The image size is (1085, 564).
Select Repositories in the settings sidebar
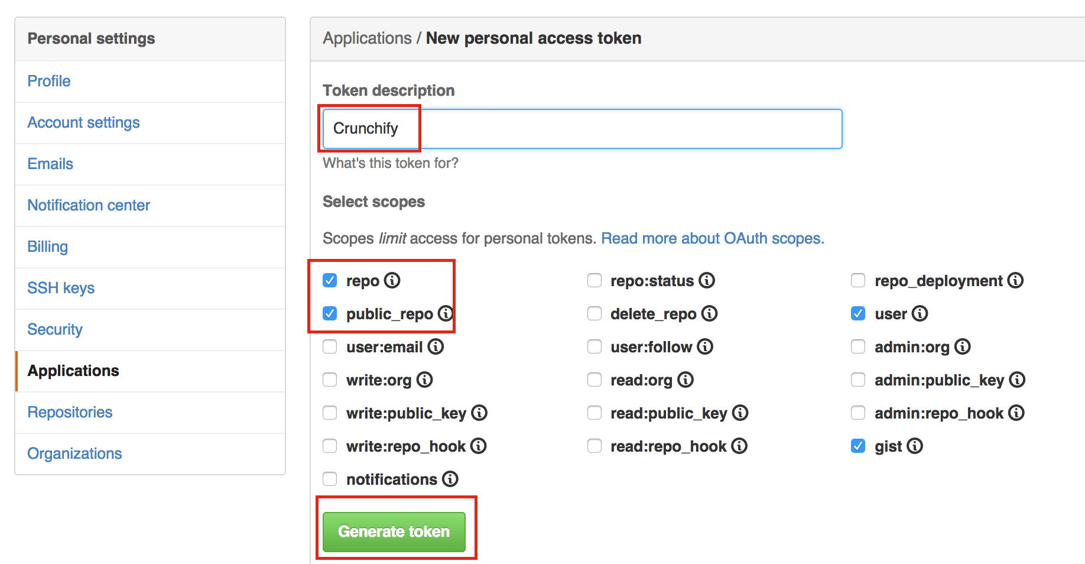tap(70, 411)
